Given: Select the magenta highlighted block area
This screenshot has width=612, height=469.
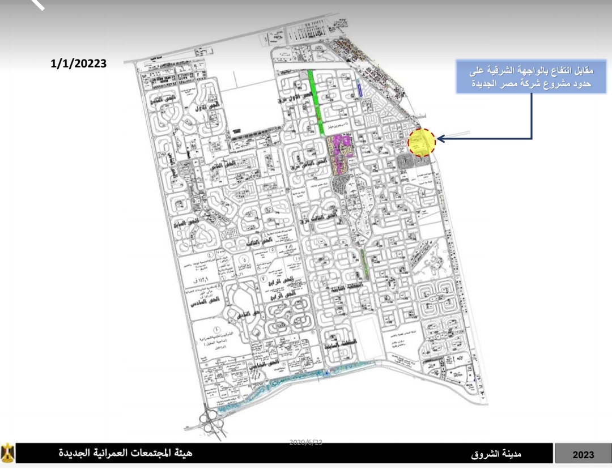Looking at the screenshot, I should coord(343,153).
